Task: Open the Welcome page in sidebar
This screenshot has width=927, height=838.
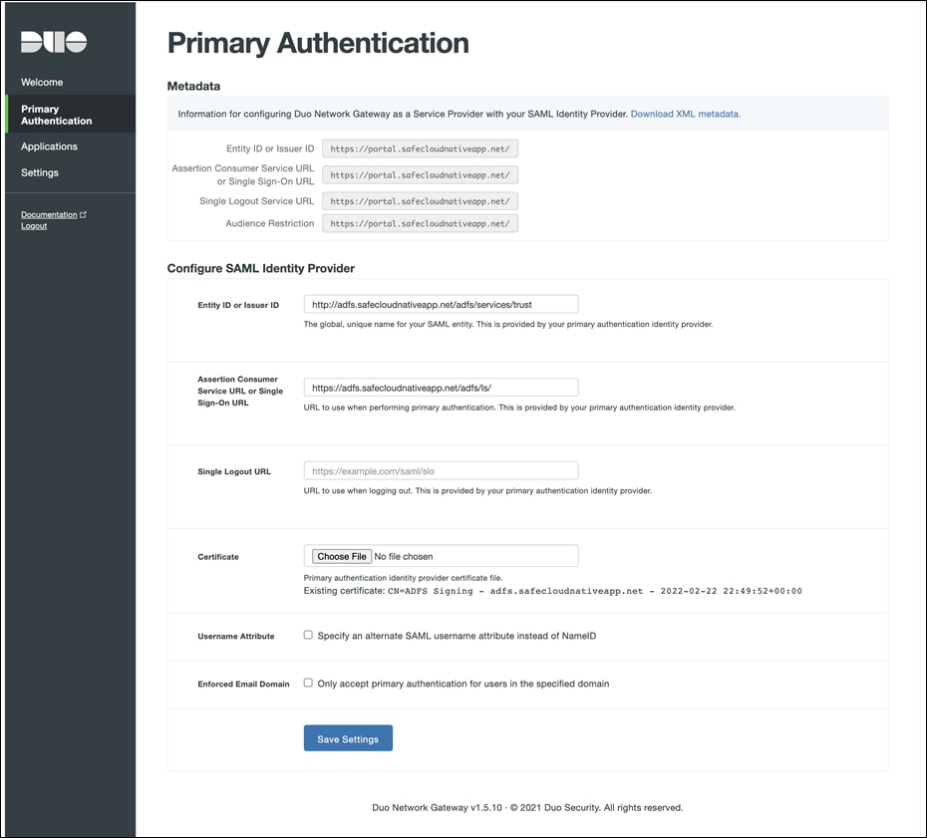Action: 42,82
